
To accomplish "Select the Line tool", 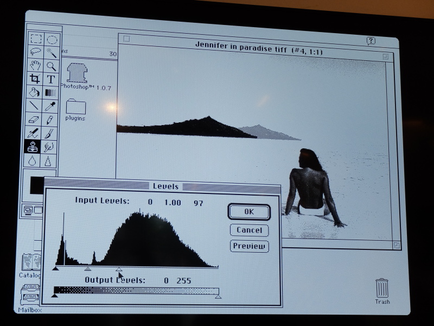I will (x=34, y=105).
